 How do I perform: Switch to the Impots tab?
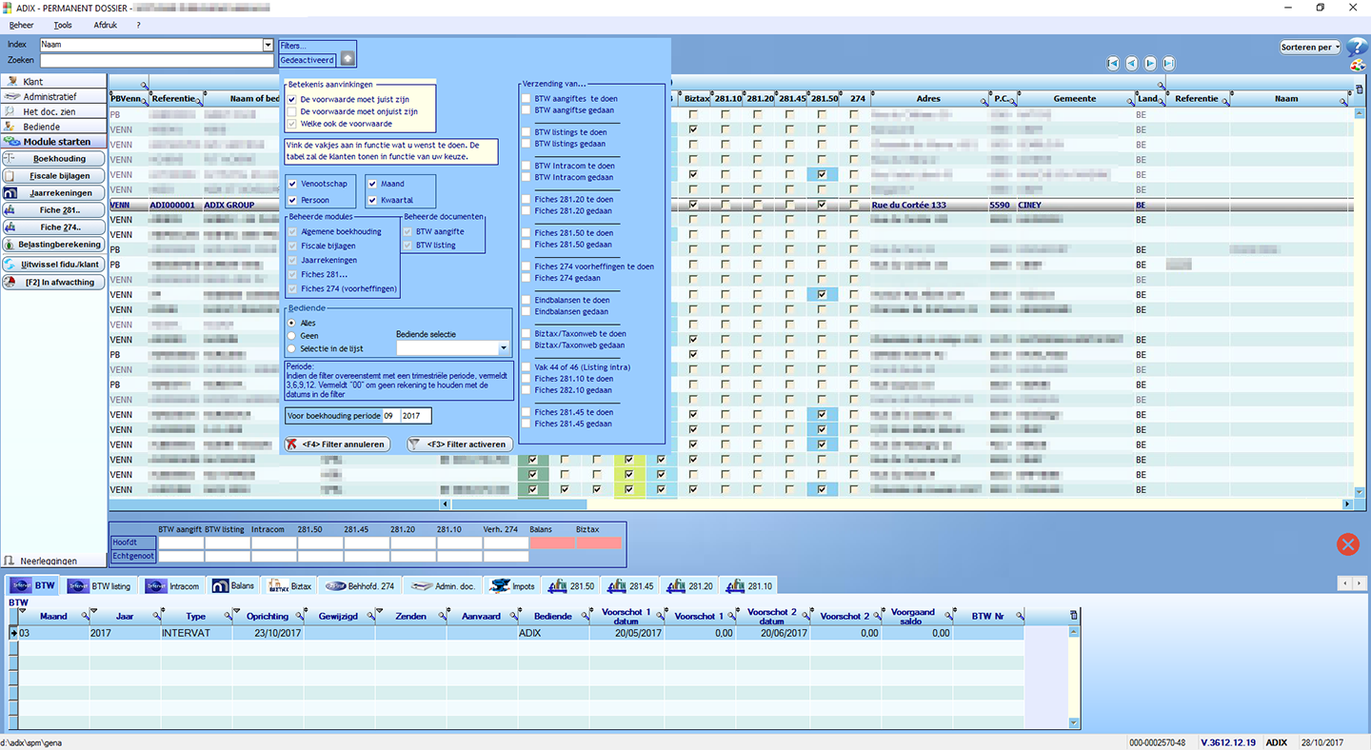click(512, 586)
